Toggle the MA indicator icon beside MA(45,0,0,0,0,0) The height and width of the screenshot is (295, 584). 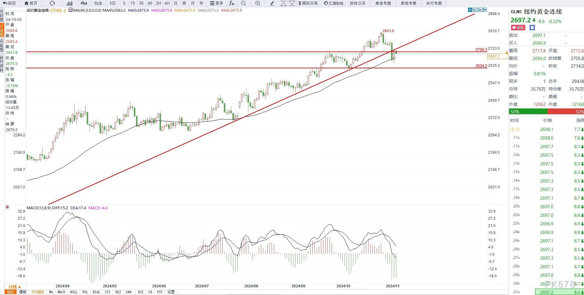coord(70,10)
